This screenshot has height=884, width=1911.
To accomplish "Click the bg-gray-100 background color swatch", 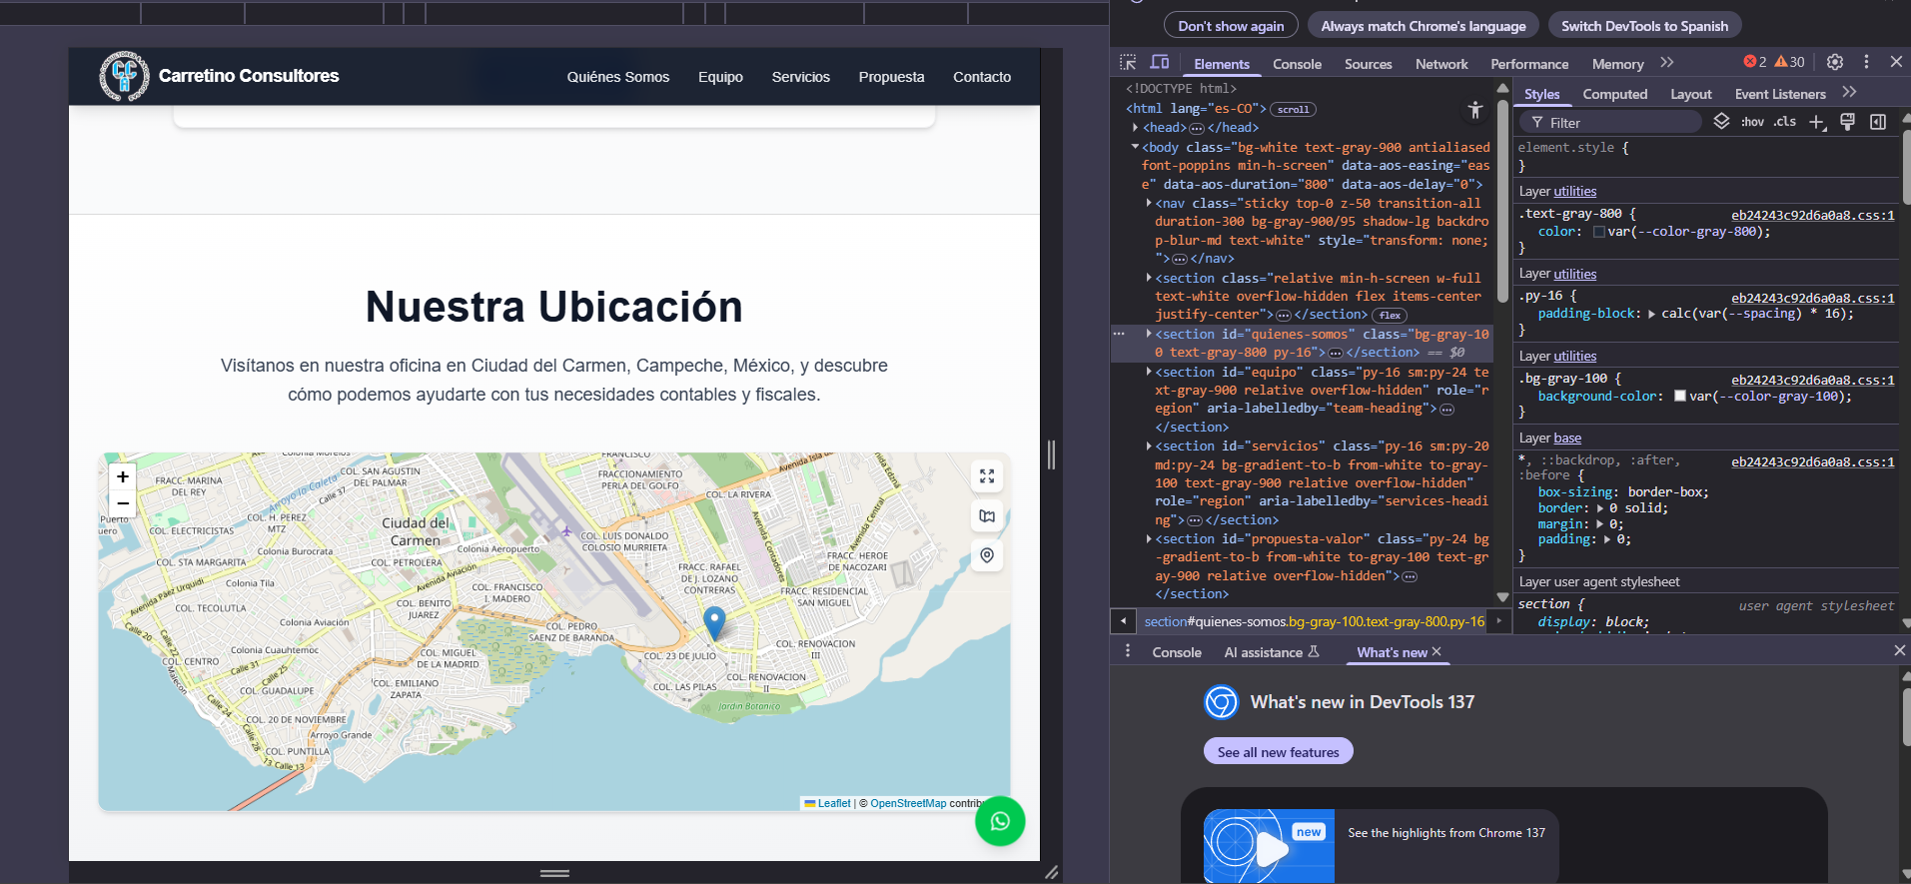I will point(1680,397).
